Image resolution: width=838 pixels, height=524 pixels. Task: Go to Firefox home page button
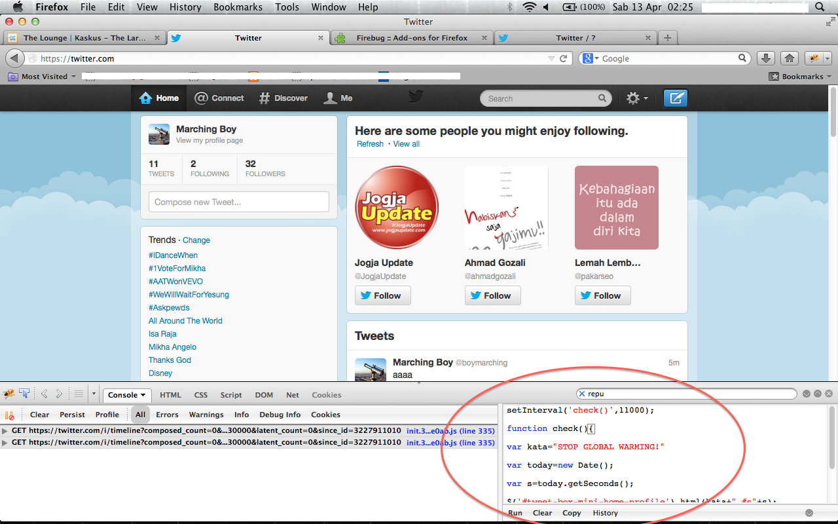[x=790, y=58]
